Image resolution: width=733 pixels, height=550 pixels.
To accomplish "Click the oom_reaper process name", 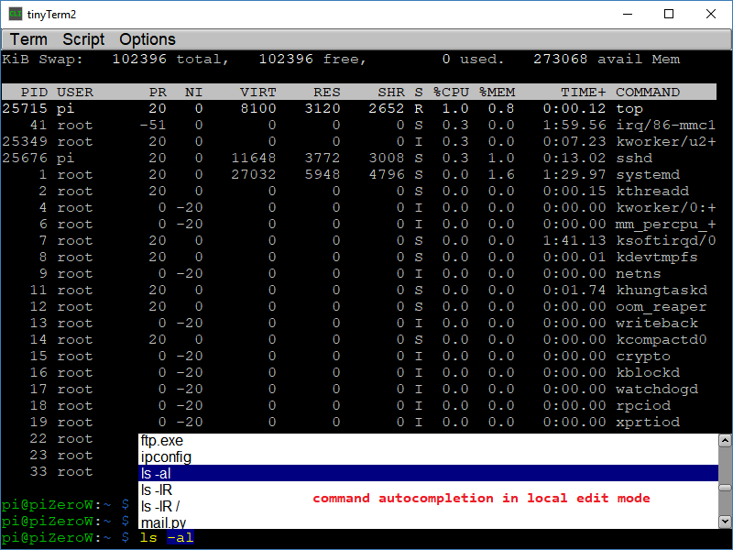I will coord(662,307).
